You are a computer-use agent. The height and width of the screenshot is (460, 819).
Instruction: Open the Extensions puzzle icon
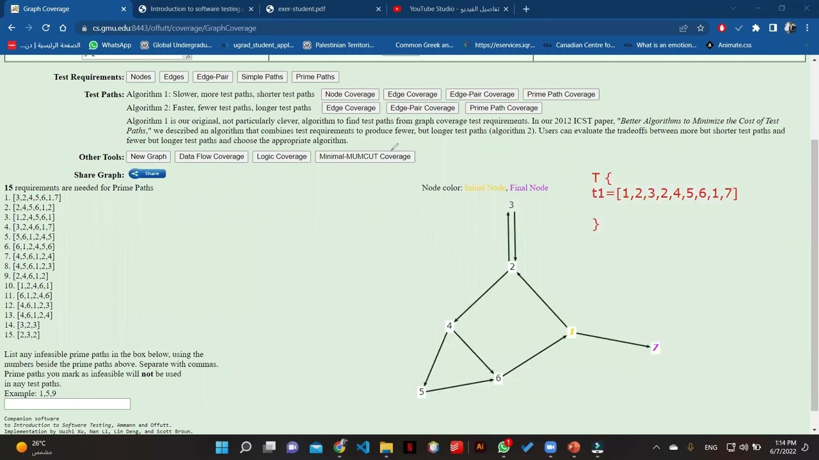pyautogui.click(x=756, y=28)
